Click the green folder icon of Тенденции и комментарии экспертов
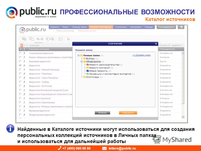201x151 pixels. (x=88, y=74)
